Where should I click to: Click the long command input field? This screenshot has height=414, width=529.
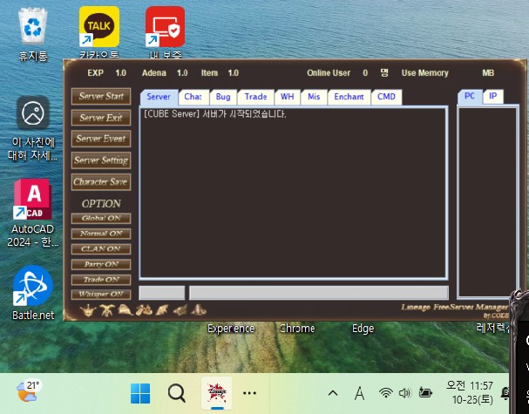[x=319, y=293]
